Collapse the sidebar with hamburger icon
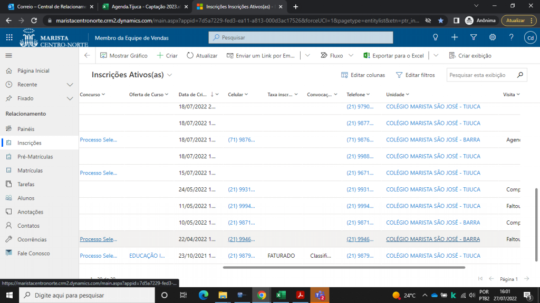The image size is (540, 303). coord(9,55)
